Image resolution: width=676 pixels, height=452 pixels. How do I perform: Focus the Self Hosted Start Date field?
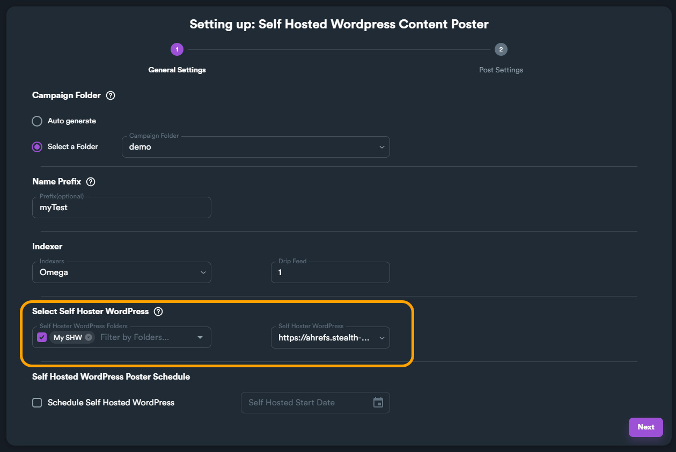(x=306, y=403)
